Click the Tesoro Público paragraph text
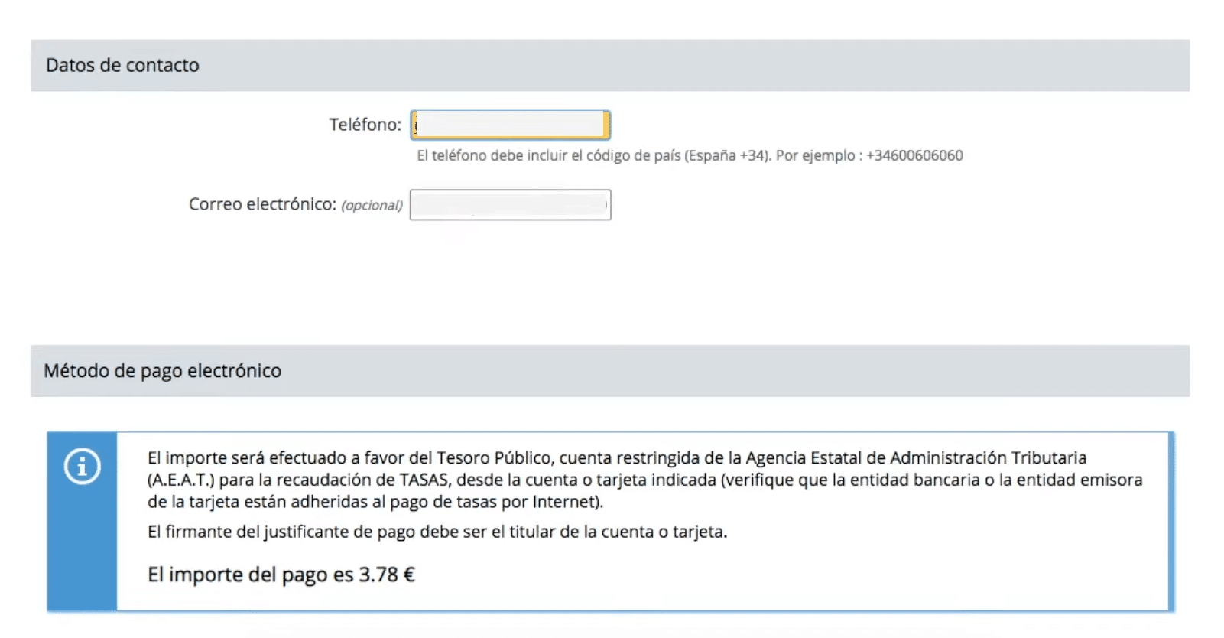The height and width of the screenshot is (638, 1224). 644,480
